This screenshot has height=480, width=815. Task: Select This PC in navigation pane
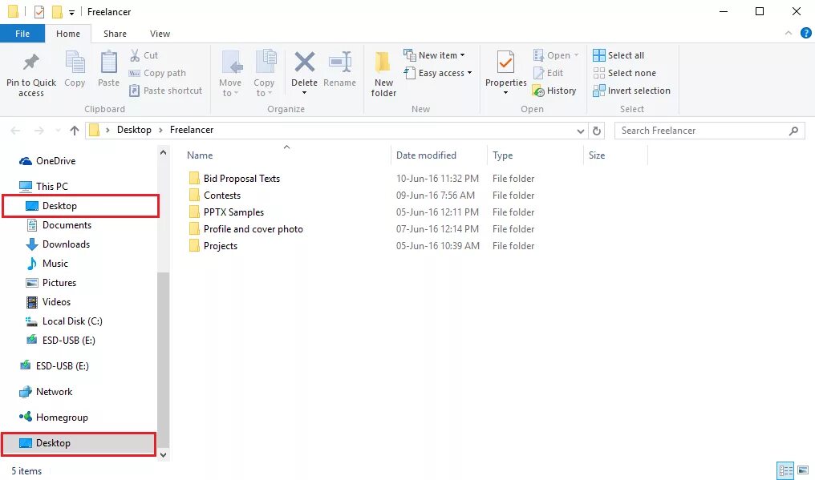(x=43, y=187)
